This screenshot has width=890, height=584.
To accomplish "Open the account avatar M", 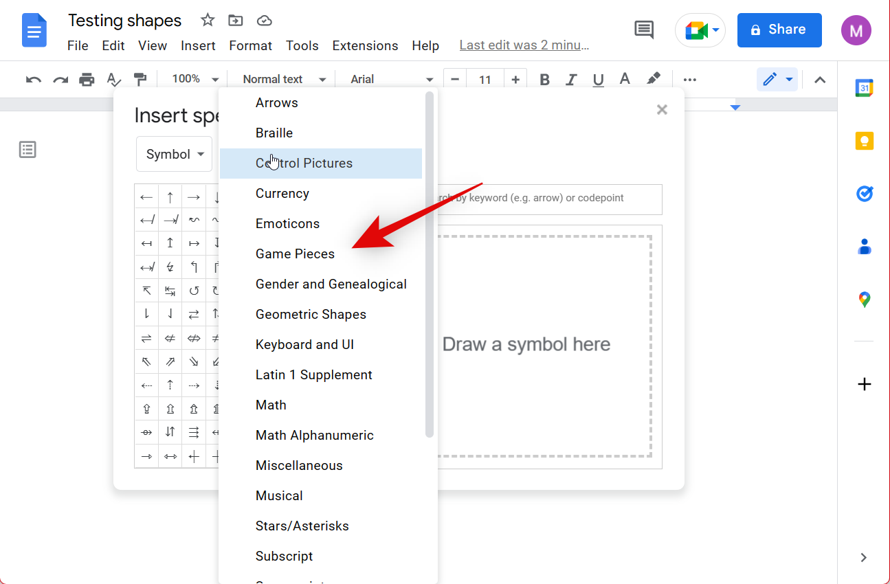I will click(856, 30).
